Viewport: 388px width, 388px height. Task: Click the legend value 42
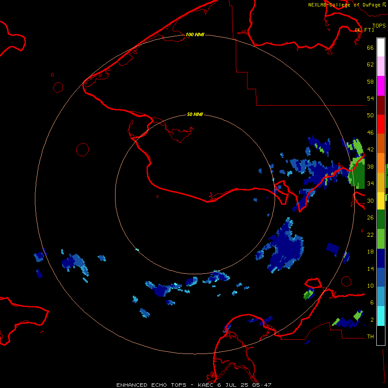370,150
